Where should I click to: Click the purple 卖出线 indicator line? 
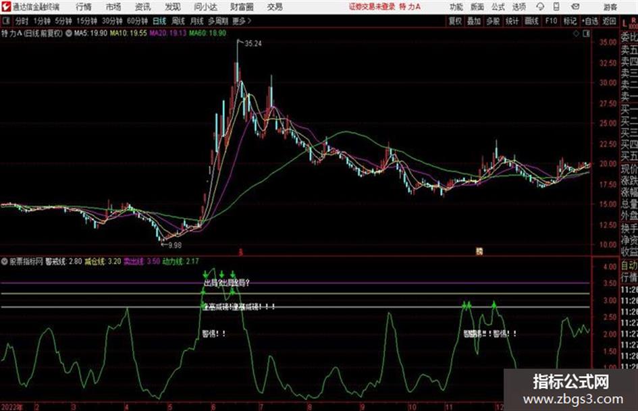pos(296,283)
